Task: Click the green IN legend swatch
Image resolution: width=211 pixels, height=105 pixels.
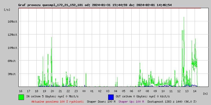Action: (21, 97)
